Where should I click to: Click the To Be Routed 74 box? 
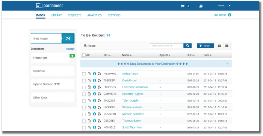coord(53,39)
